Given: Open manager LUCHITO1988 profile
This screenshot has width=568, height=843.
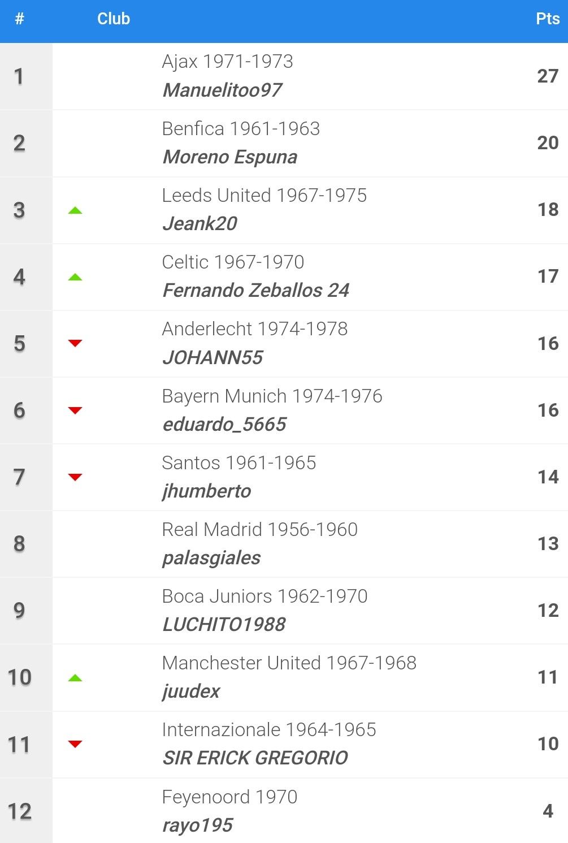Looking at the screenshot, I should (x=224, y=624).
